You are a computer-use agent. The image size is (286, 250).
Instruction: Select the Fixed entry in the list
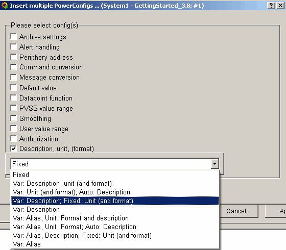(x=115, y=174)
